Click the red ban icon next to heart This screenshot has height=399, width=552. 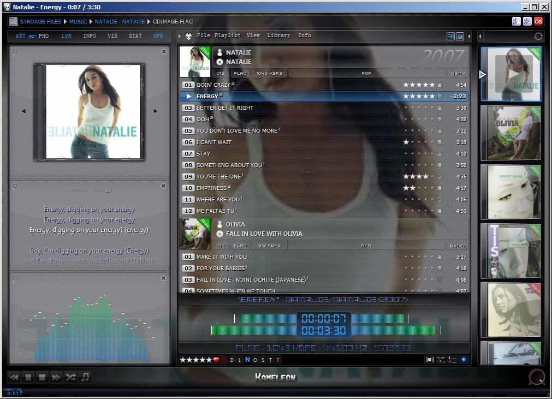[x=224, y=360]
